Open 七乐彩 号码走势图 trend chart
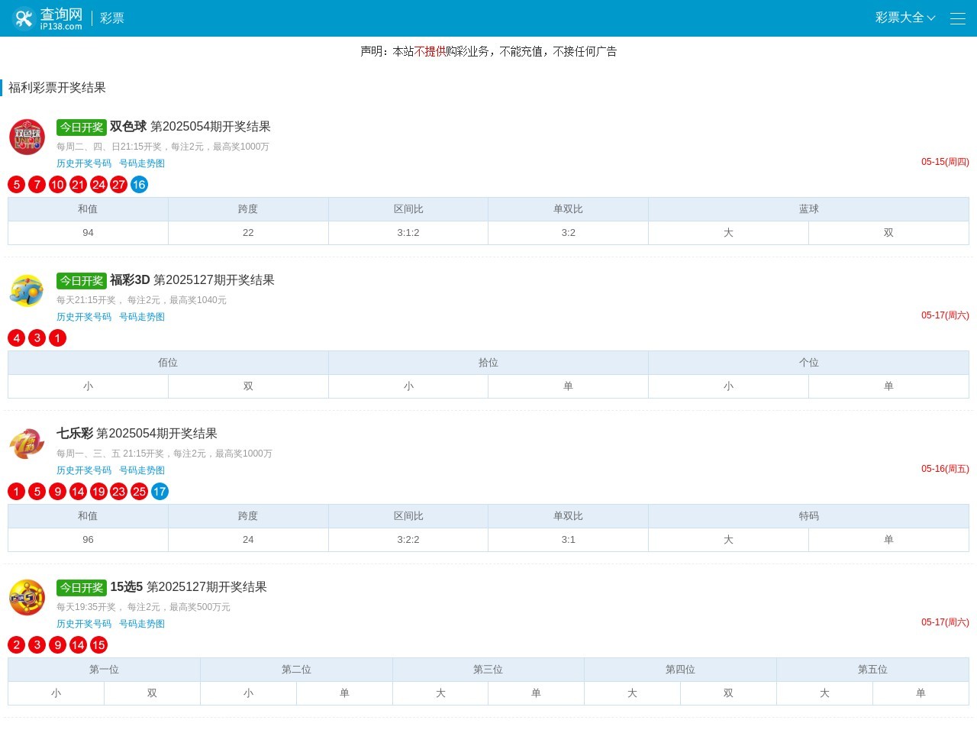The height and width of the screenshot is (733, 977). (142, 470)
